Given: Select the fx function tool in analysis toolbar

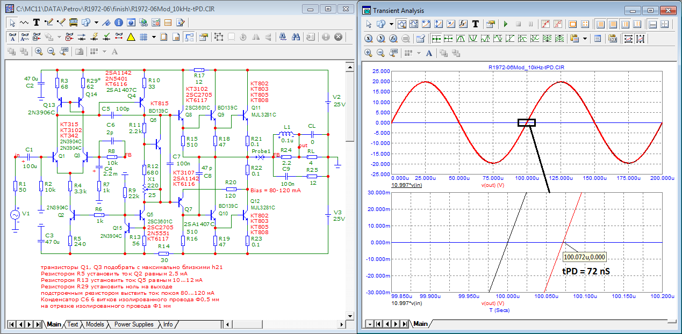Looking at the screenshot, I should (x=463, y=24).
